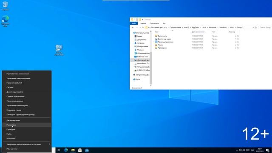Choose 'Приложения и возможности' in Win+X menu
This screenshot has height=153, width=272.
pyautogui.click(x=27, y=74)
